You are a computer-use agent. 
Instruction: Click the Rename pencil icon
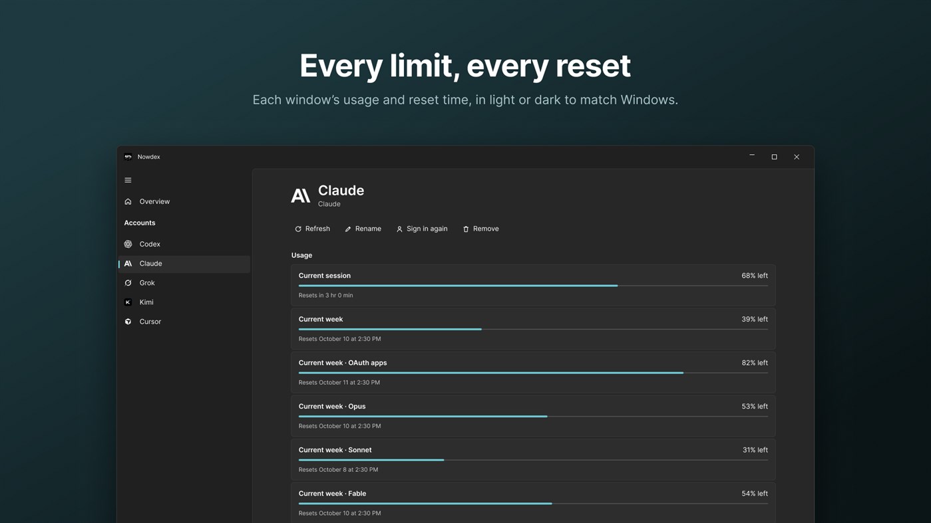(x=348, y=229)
